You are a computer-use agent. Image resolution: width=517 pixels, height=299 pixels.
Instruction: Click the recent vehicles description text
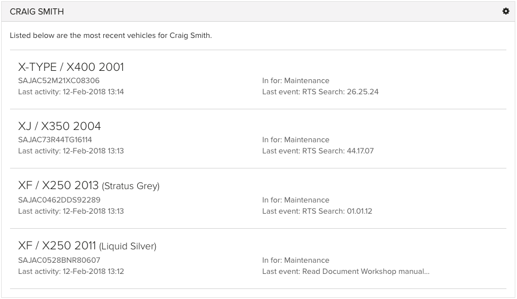[x=111, y=35]
